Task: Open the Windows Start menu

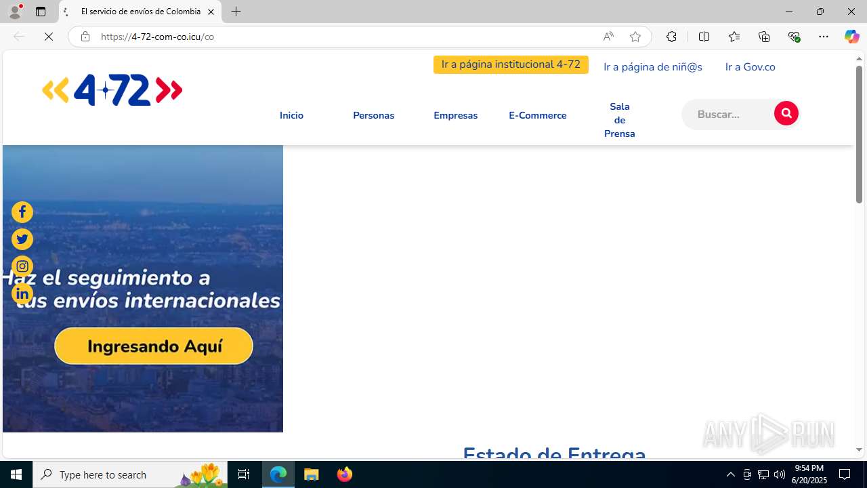Action: pyautogui.click(x=16, y=474)
